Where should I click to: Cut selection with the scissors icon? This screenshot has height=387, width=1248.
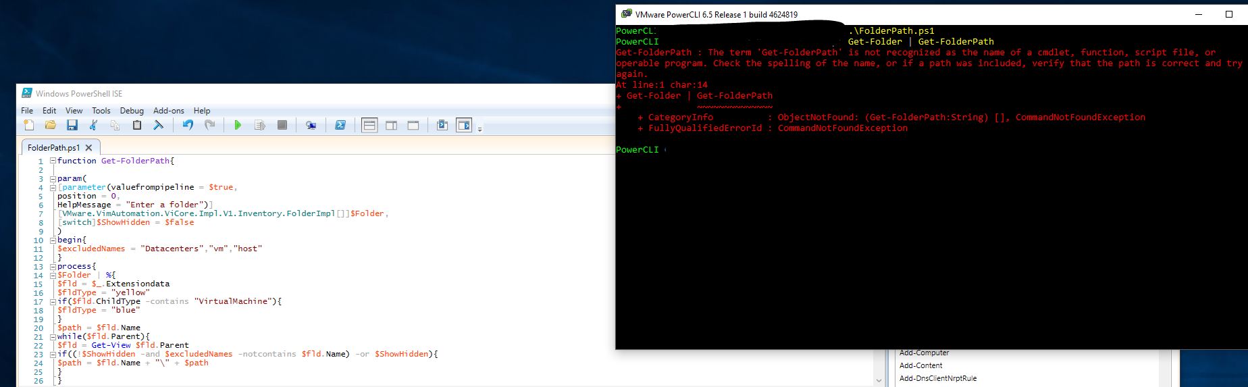click(94, 125)
